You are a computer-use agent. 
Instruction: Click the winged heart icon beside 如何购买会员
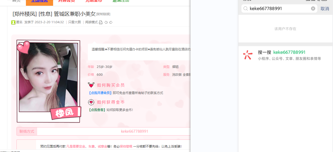[91, 85]
